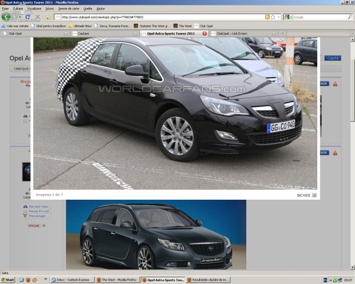Image resolution: width=355 pixels, height=284 pixels.
Task: Click the Stop loading X icon
Action: pyautogui.click(x=38, y=17)
